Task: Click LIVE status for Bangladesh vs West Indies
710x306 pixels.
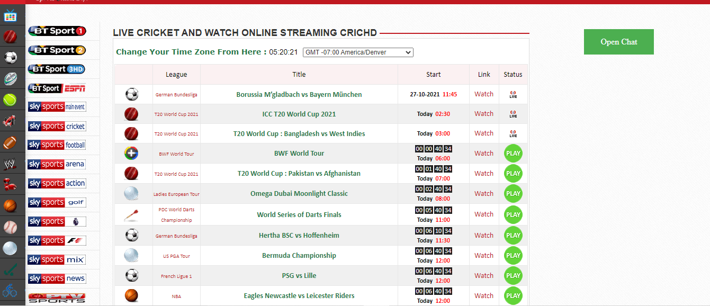Action: click(x=513, y=134)
